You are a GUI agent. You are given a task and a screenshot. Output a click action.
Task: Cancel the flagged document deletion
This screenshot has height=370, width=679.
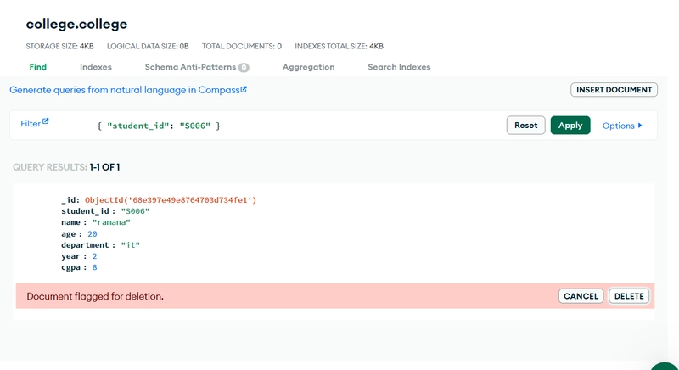click(x=581, y=296)
